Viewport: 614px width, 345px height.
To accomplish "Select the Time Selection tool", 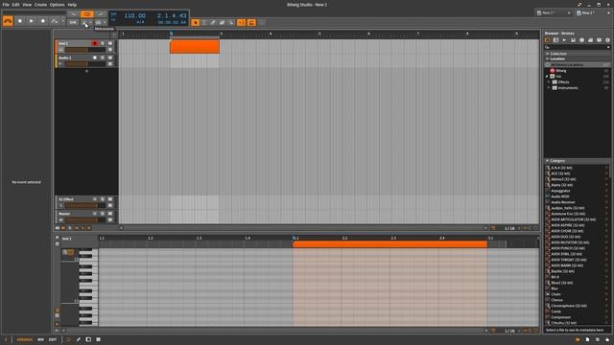I will pyautogui.click(x=204, y=23).
